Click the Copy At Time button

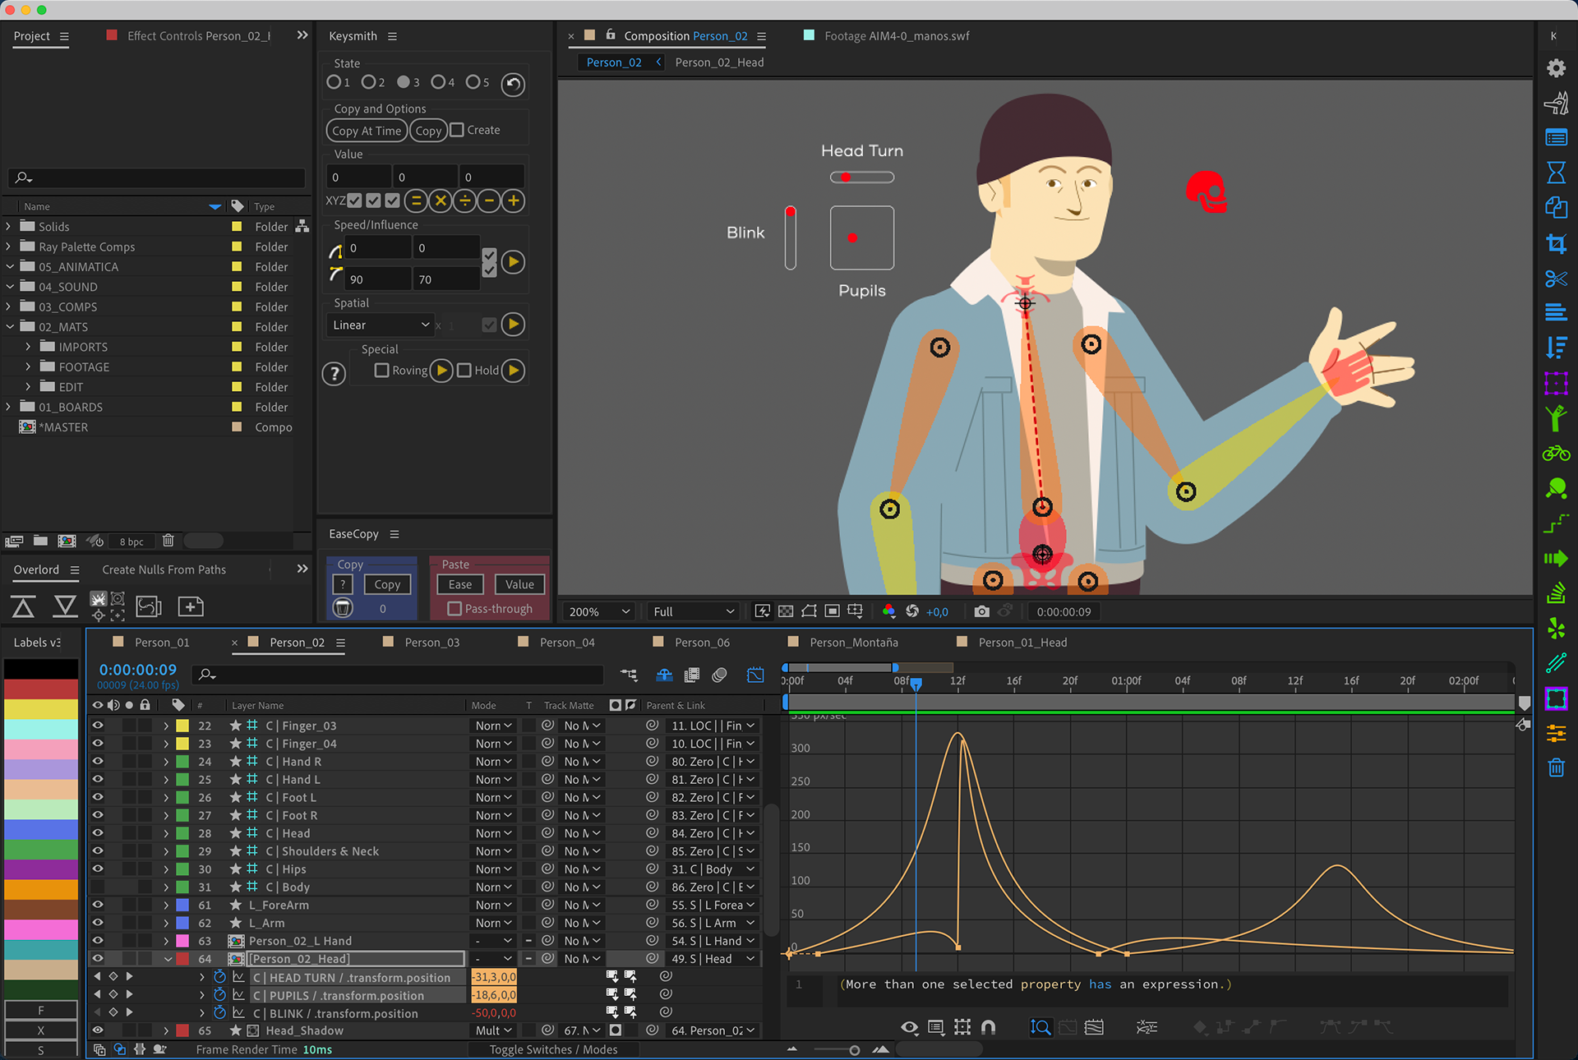click(367, 131)
